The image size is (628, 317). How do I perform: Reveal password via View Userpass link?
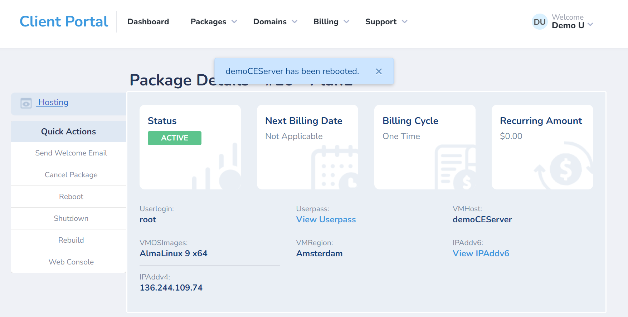[326, 219]
